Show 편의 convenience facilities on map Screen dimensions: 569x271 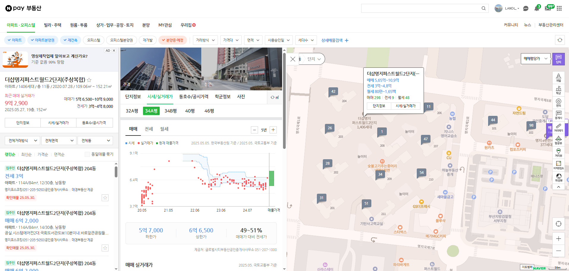(559, 103)
